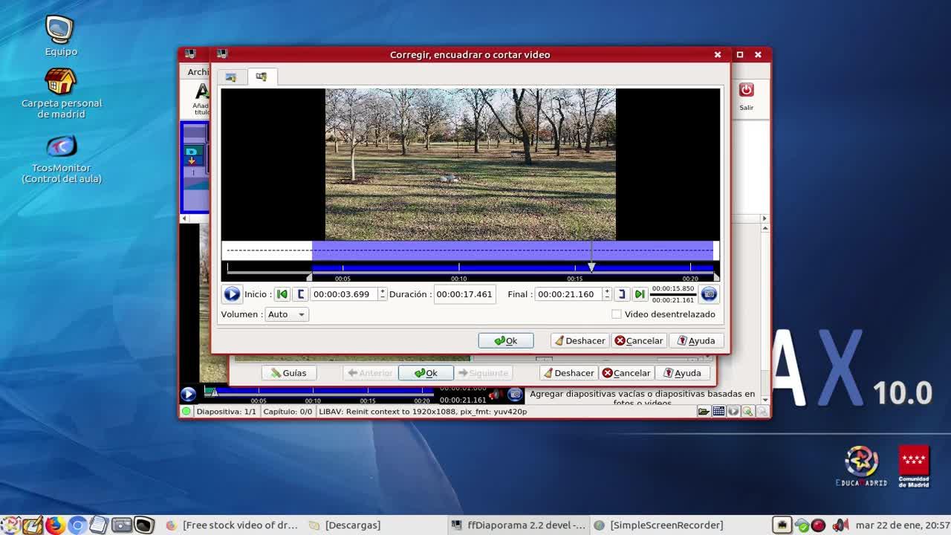The height and width of the screenshot is (535, 951).
Task: Open the image correction tab icon
Action: [x=231, y=77]
